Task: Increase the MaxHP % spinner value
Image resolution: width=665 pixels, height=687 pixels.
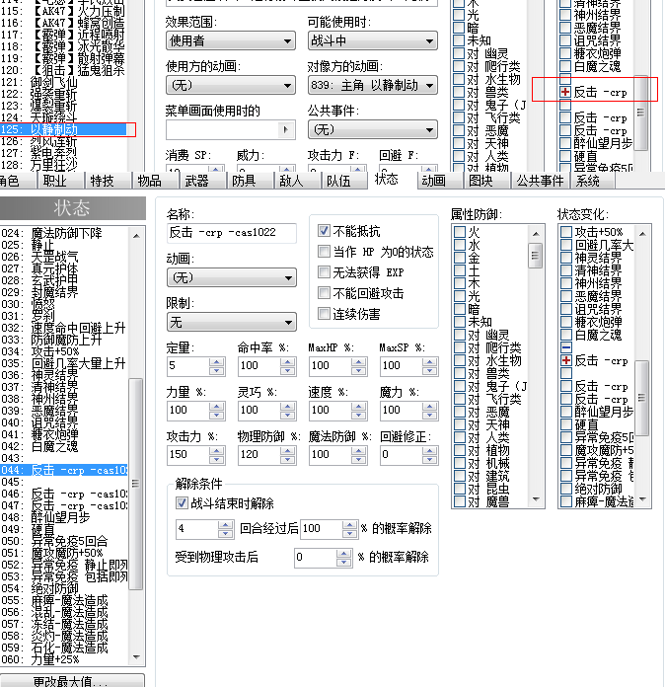Action: coord(358,362)
